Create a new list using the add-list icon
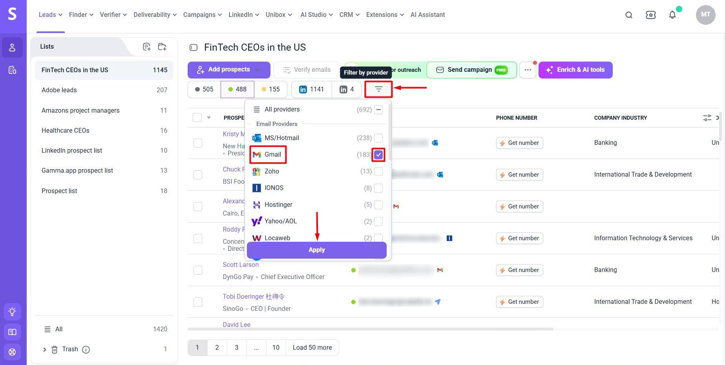This screenshot has height=365, width=725. pos(147,47)
